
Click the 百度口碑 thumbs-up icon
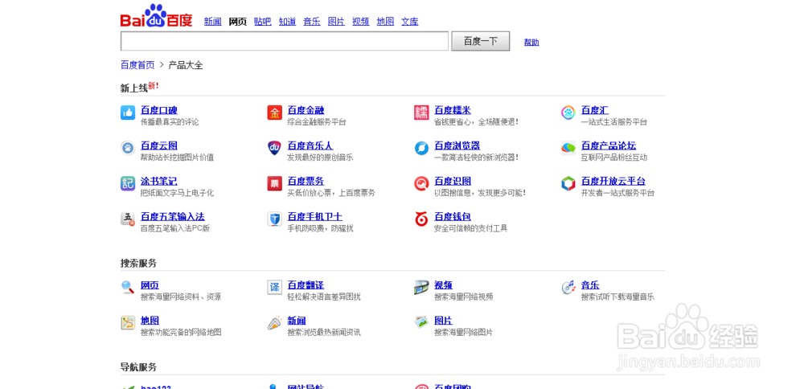pyautogui.click(x=128, y=113)
